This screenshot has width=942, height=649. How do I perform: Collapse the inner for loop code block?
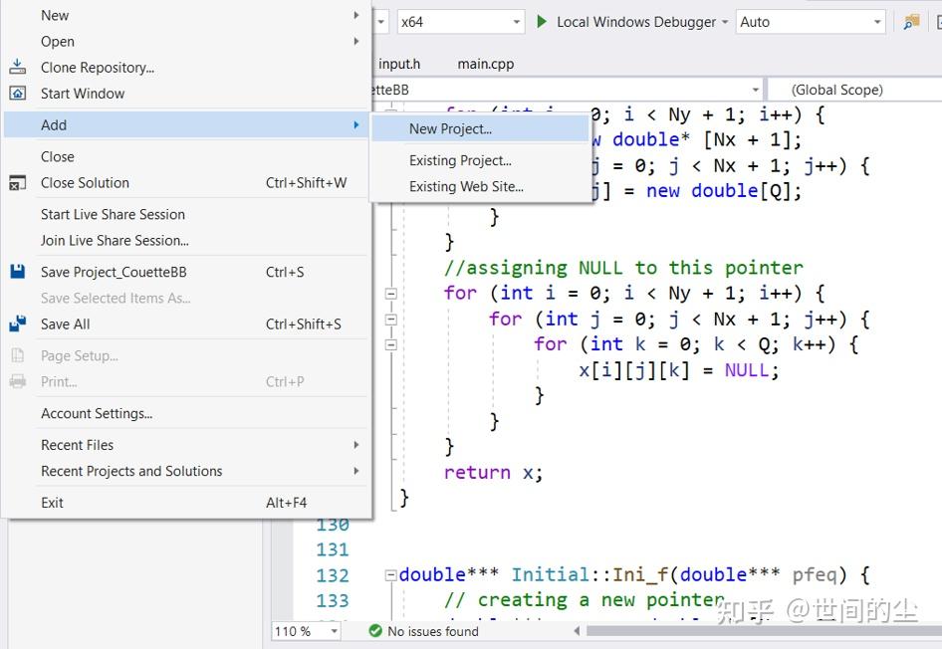point(390,321)
